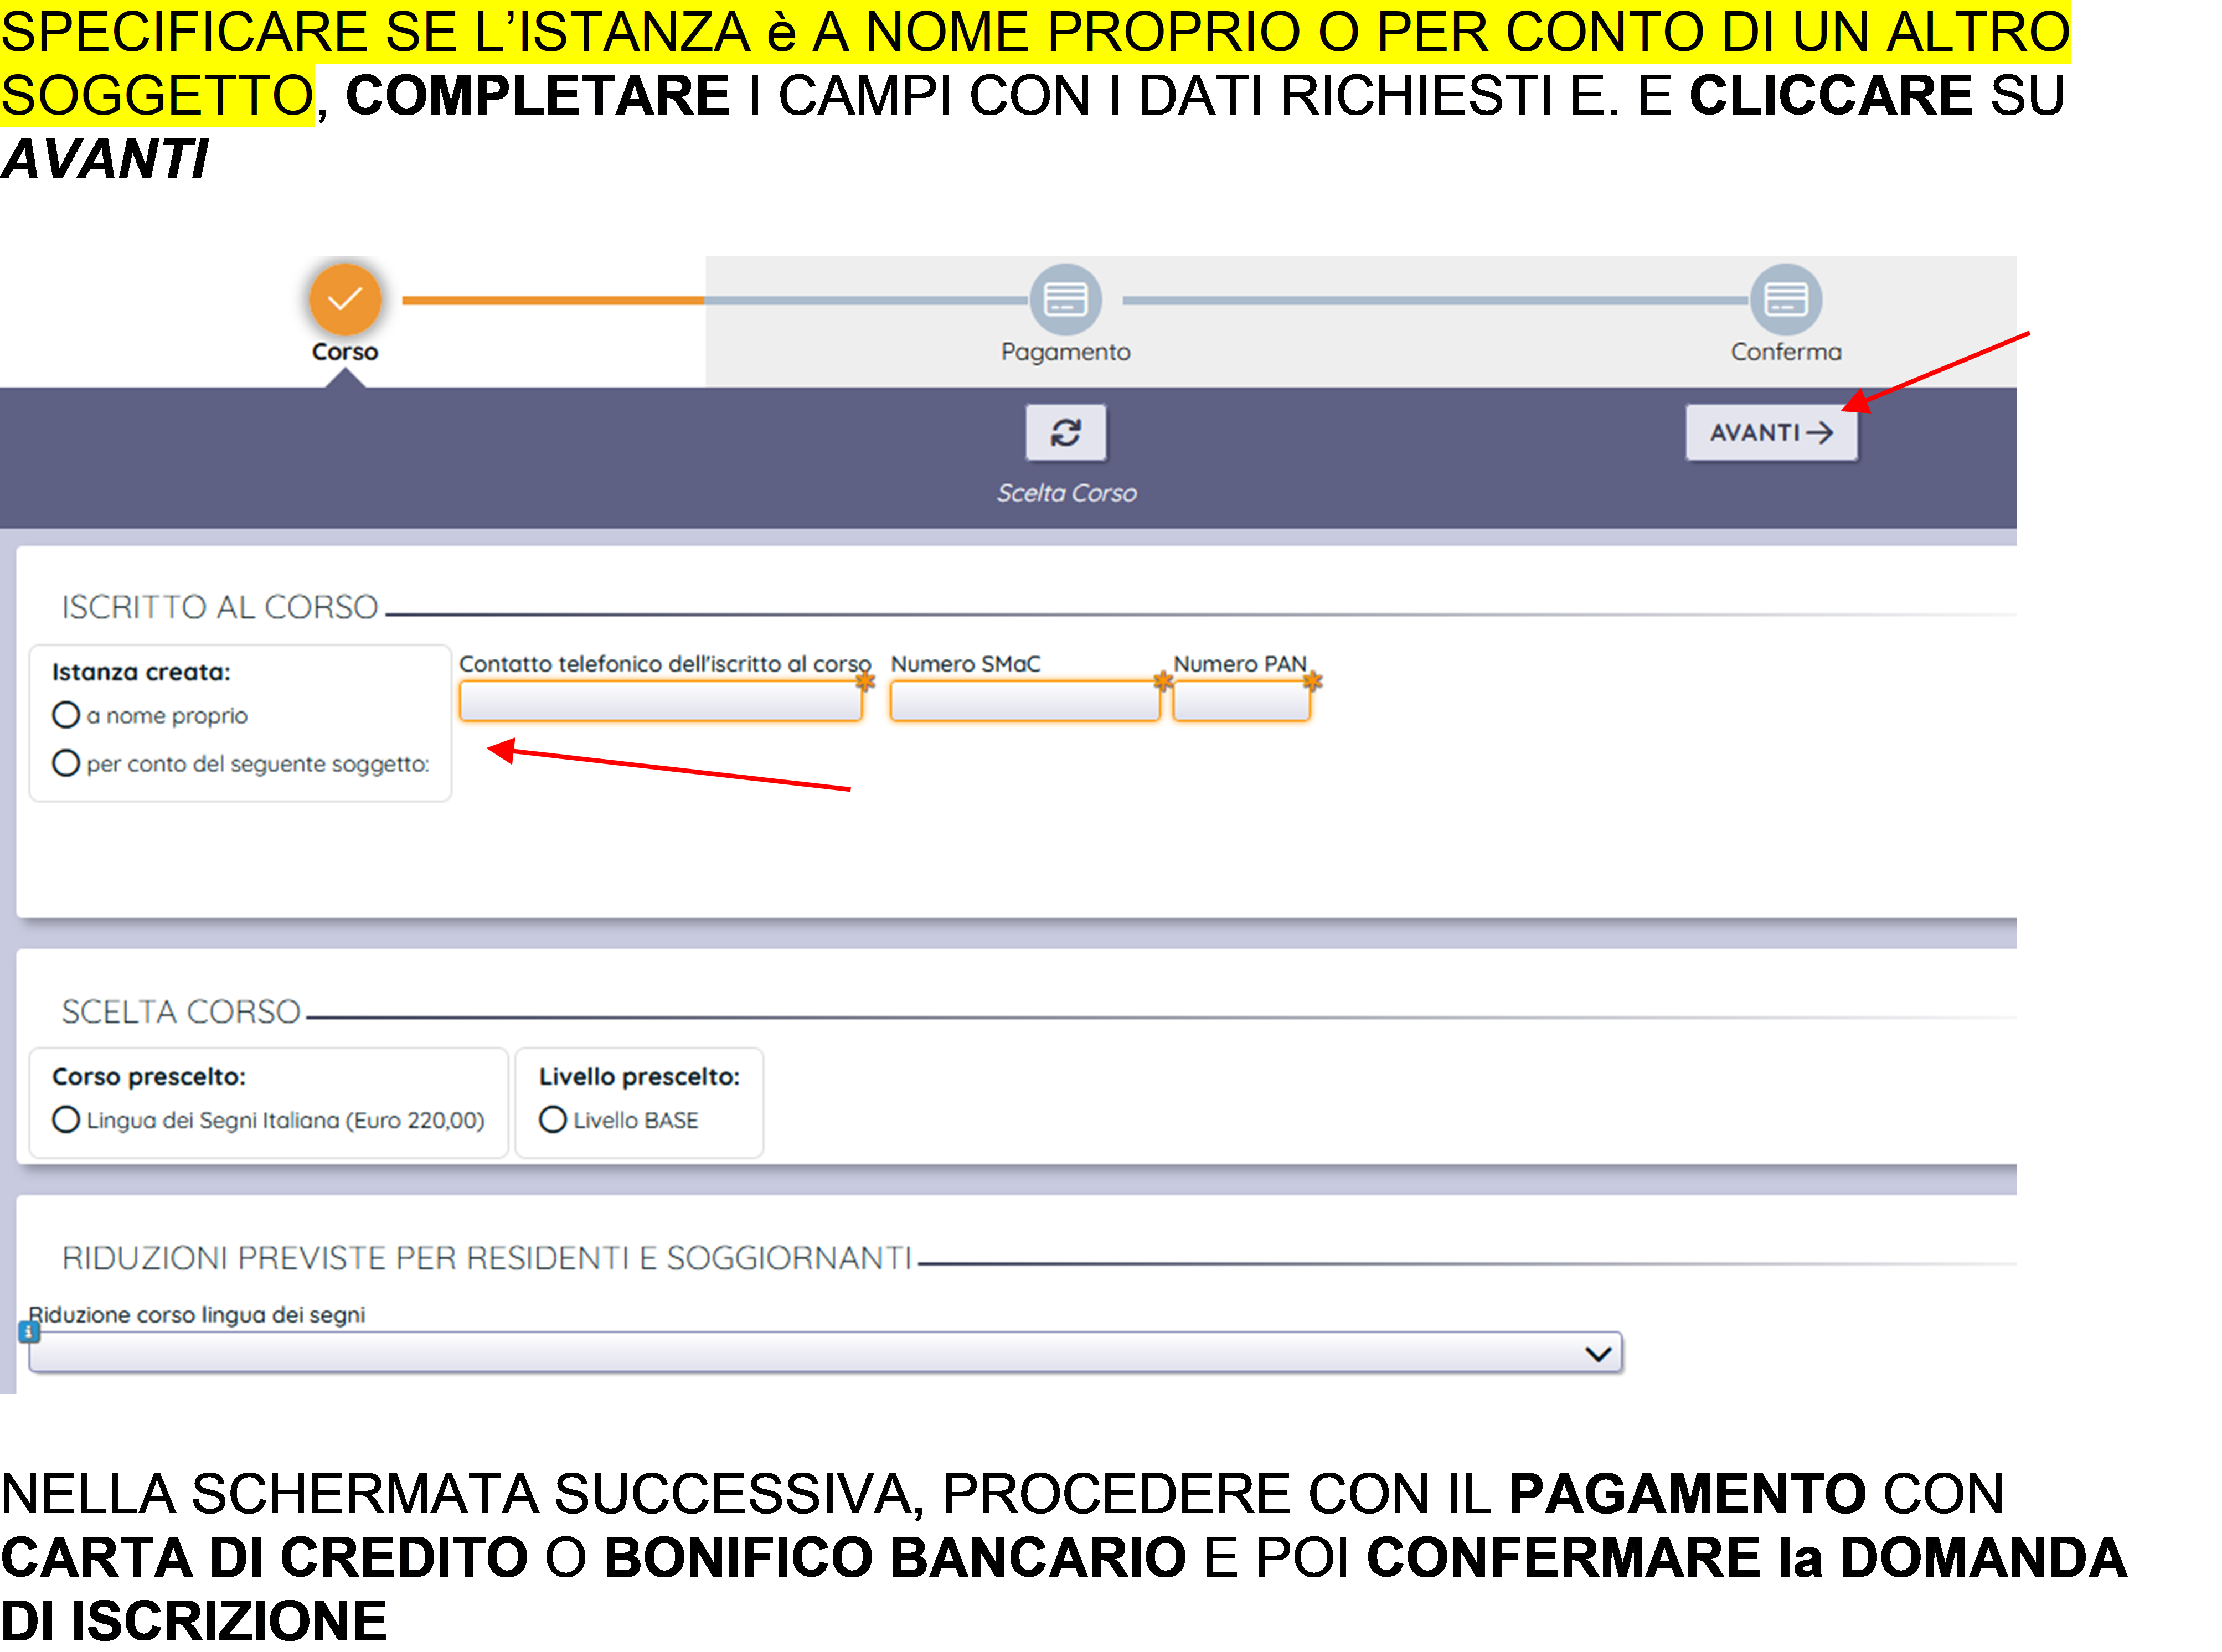The height and width of the screenshot is (1652, 2222).
Task: Focus the Numero SMaC input field
Action: click(x=1025, y=701)
